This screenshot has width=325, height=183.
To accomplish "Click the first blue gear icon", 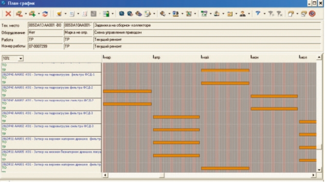I will pyautogui.click(x=122, y=14).
